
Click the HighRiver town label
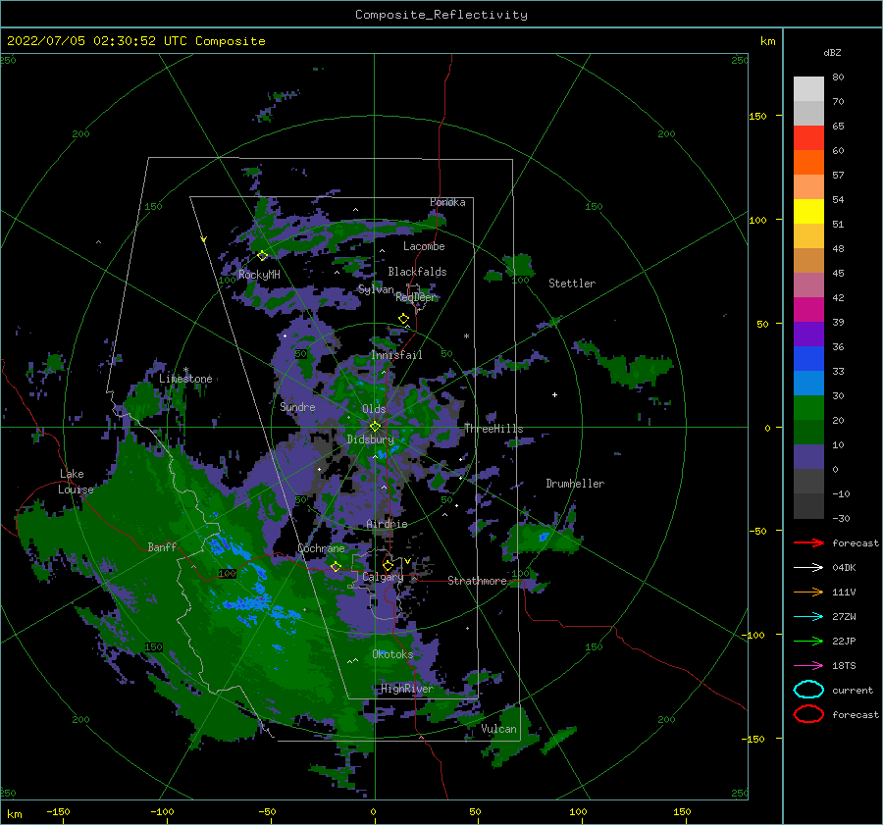pyautogui.click(x=407, y=689)
